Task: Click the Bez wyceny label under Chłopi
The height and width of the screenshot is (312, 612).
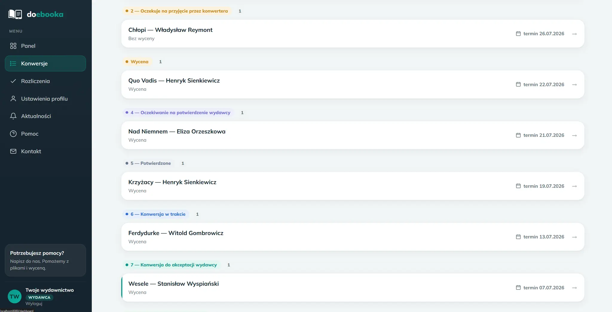Action: point(141,39)
